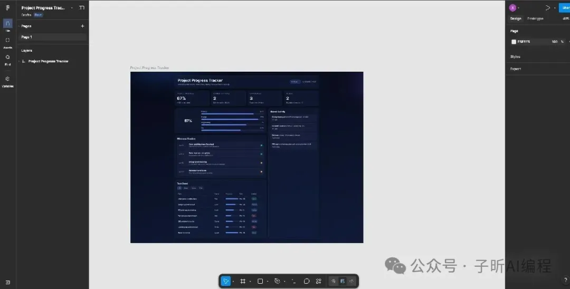Select the Move tool in bottom toolbar

click(225, 281)
